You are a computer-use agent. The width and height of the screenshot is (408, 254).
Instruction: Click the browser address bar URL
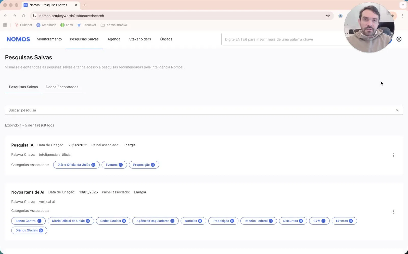coord(72,16)
